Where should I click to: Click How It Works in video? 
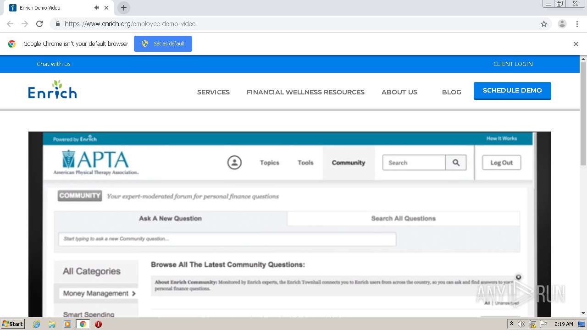[x=502, y=138]
